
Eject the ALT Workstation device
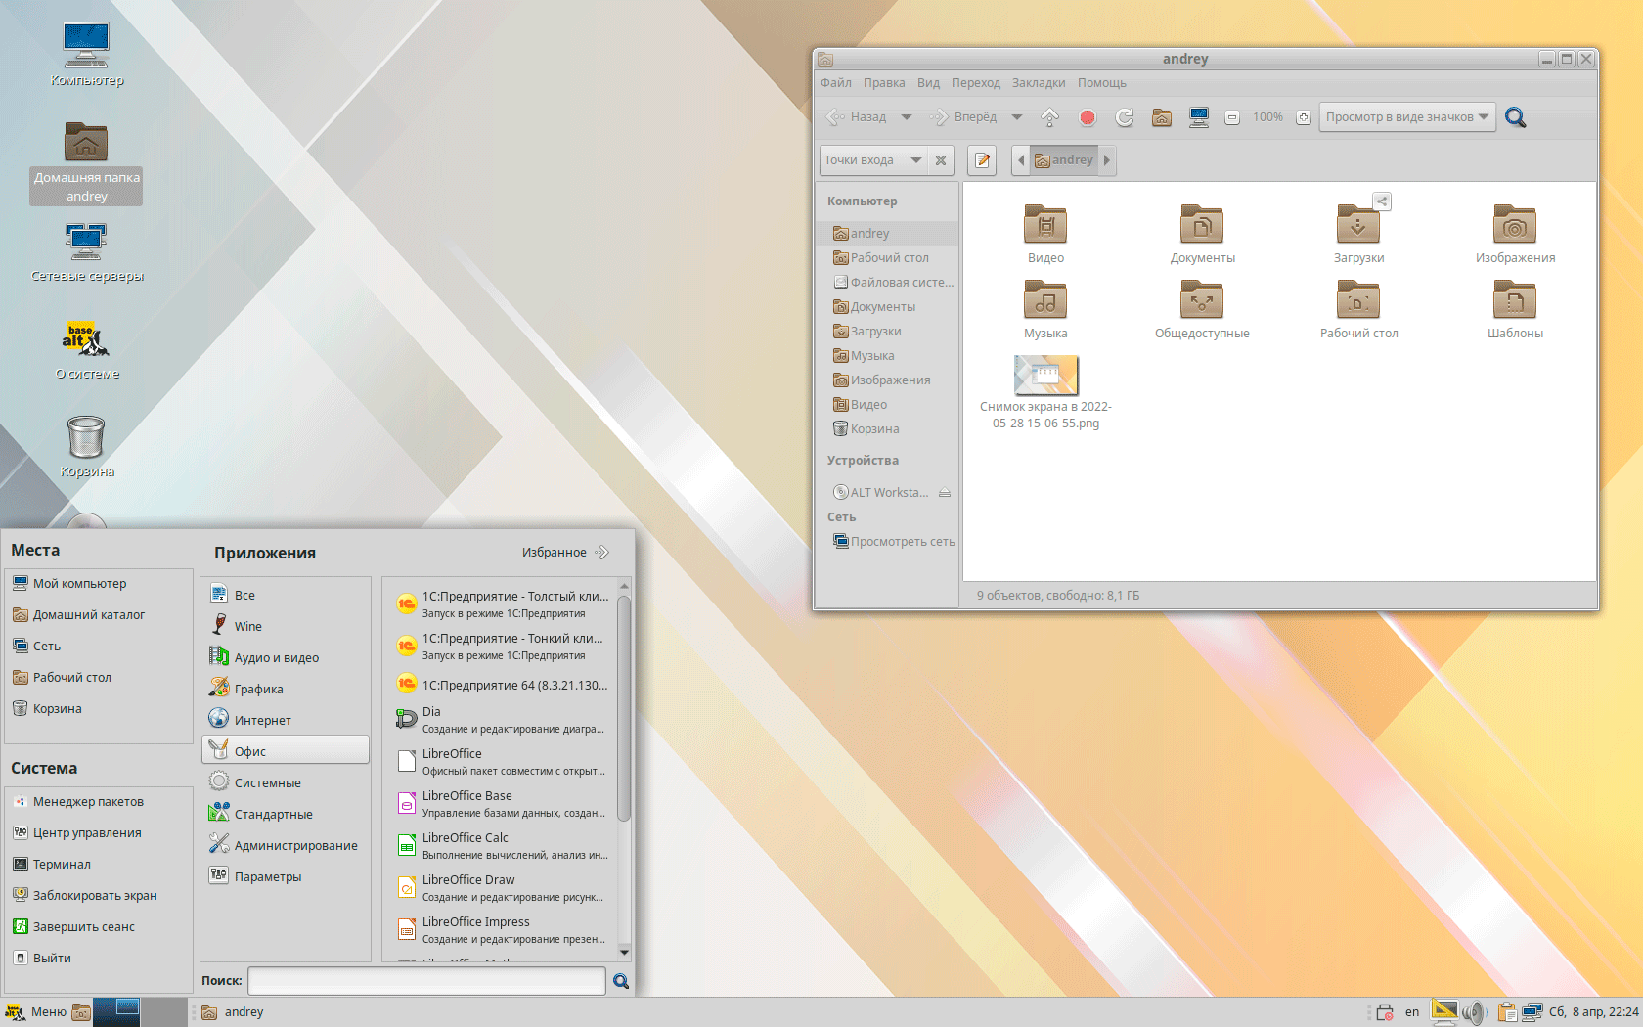pyautogui.click(x=945, y=493)
